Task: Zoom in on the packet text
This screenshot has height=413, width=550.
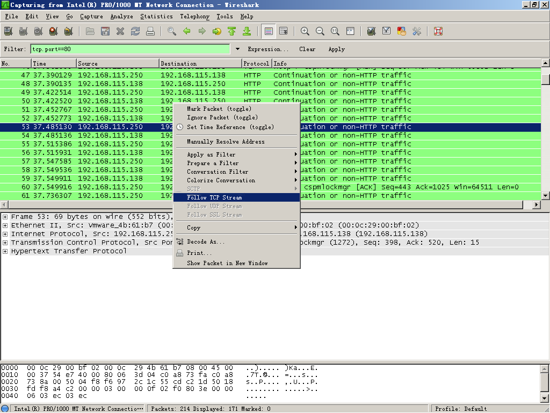Action: coord(305,31)
